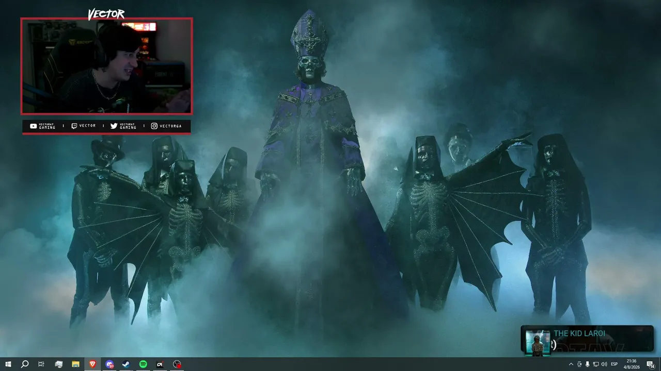Open the volume control in the tray

click(x=604, y=364)
